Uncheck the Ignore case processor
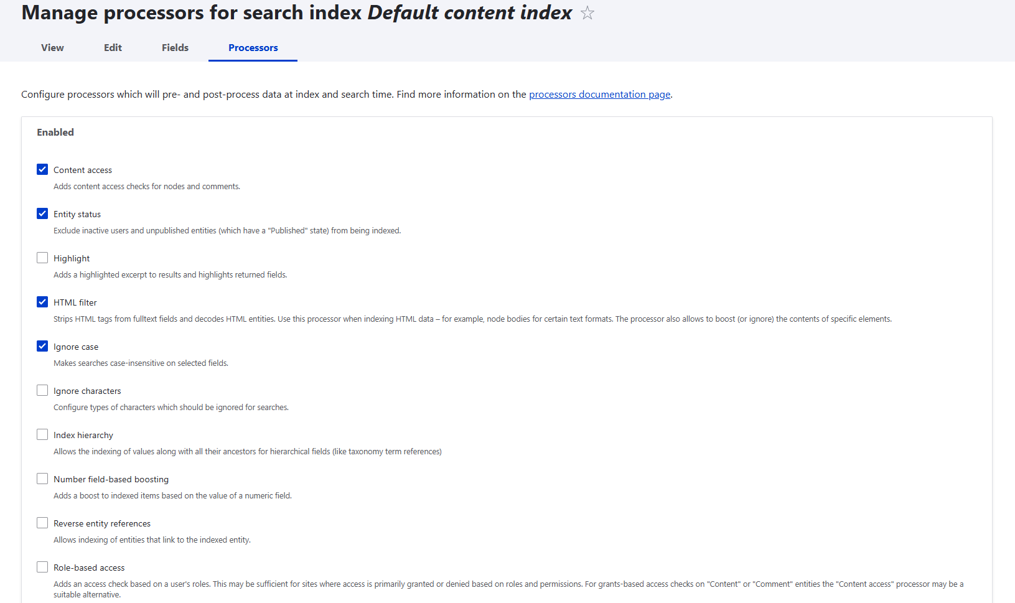Viewport: 1015px width, 603px height. coord(42,345)
